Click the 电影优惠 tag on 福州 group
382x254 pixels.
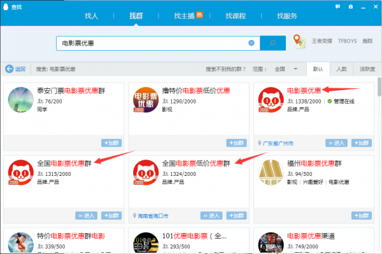(339, 182)
